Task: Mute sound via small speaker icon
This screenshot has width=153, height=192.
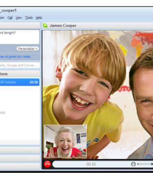Action: coord(138,164)
